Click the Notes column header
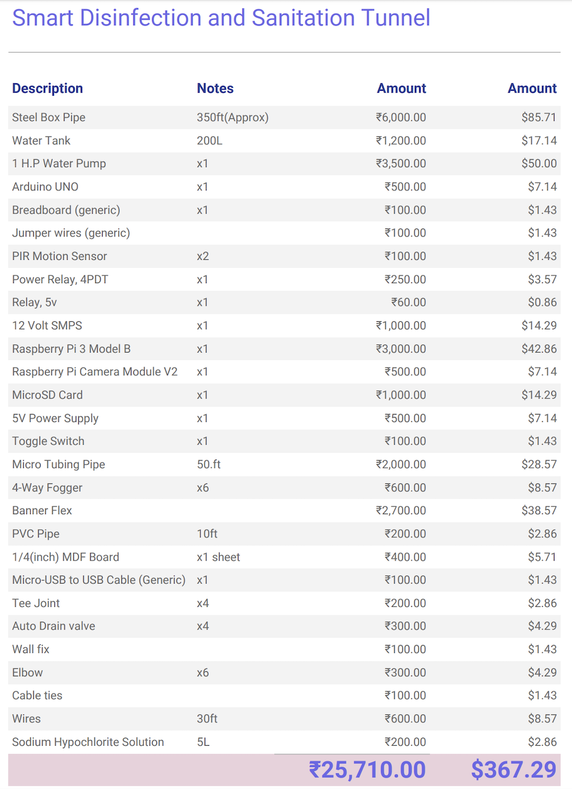 pyautogui.click(x=215, y=88)
